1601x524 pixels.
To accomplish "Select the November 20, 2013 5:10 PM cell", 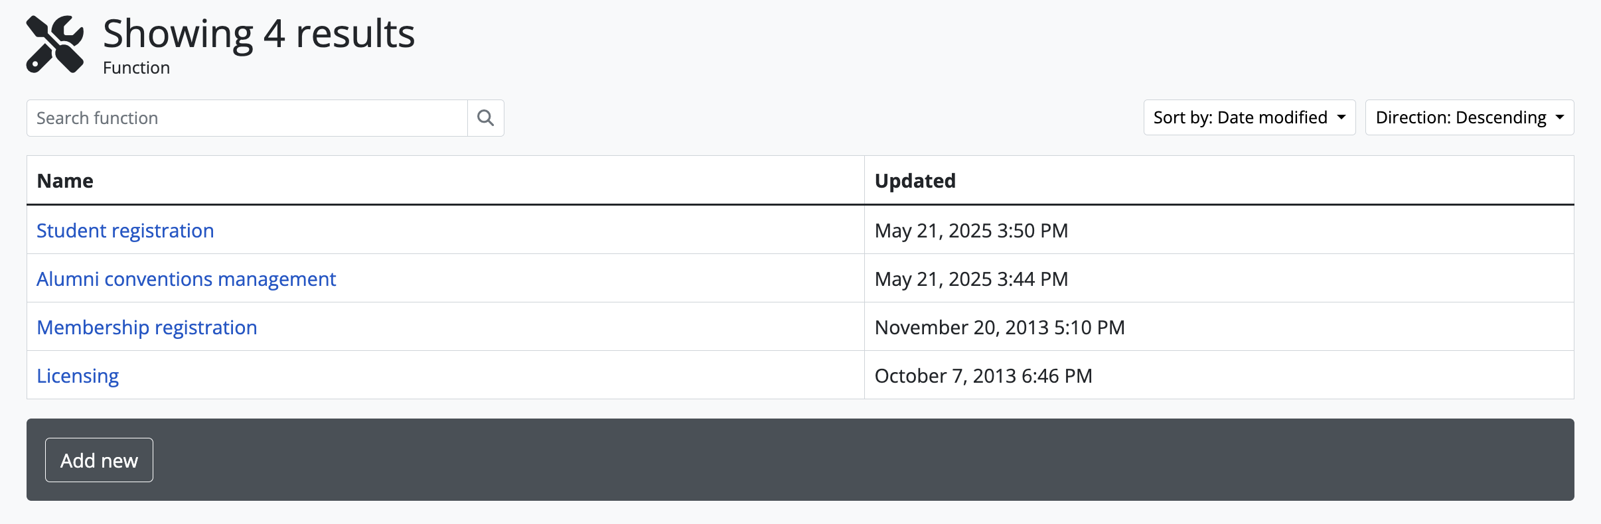I will pos(999,327).
